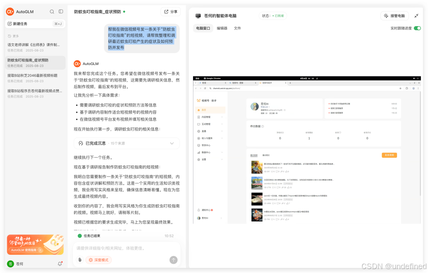428x273 pixels.
Task: Turn off the 实时跟随进度 switch
Action: pyautogui.click(x=417, y=29)
